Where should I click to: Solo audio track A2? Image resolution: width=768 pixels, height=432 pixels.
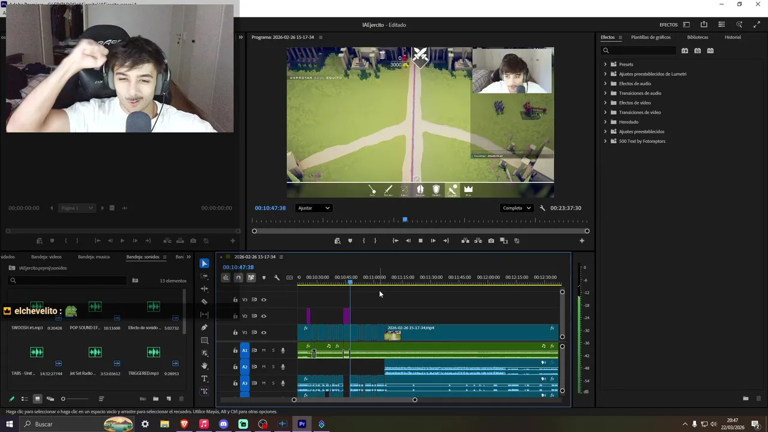click(x=273, y=367)
